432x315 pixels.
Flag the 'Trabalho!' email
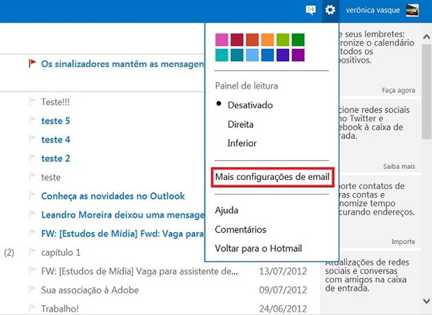pyautogui.click(x=32, y=308)
